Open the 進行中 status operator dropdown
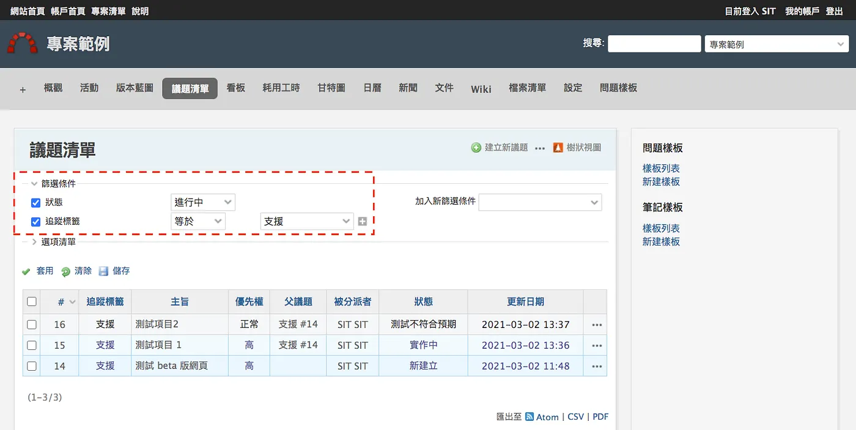Viewport: 856px width, 430px height. pyautogui.click(x=203, y=202)
